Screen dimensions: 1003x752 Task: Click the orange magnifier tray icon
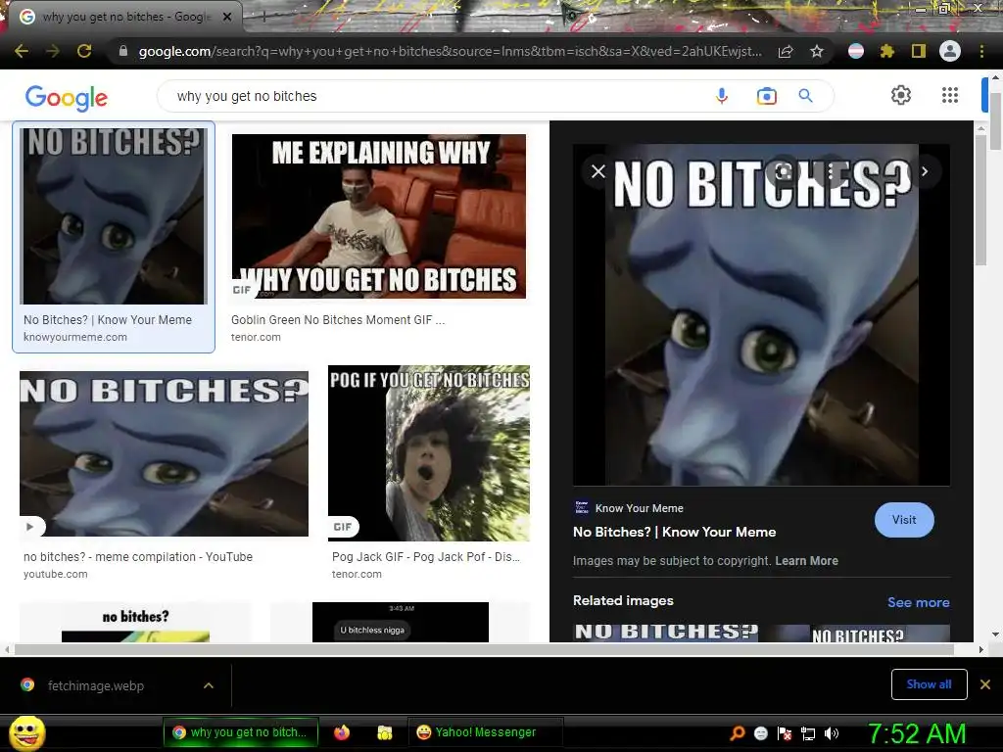point(737,733)
